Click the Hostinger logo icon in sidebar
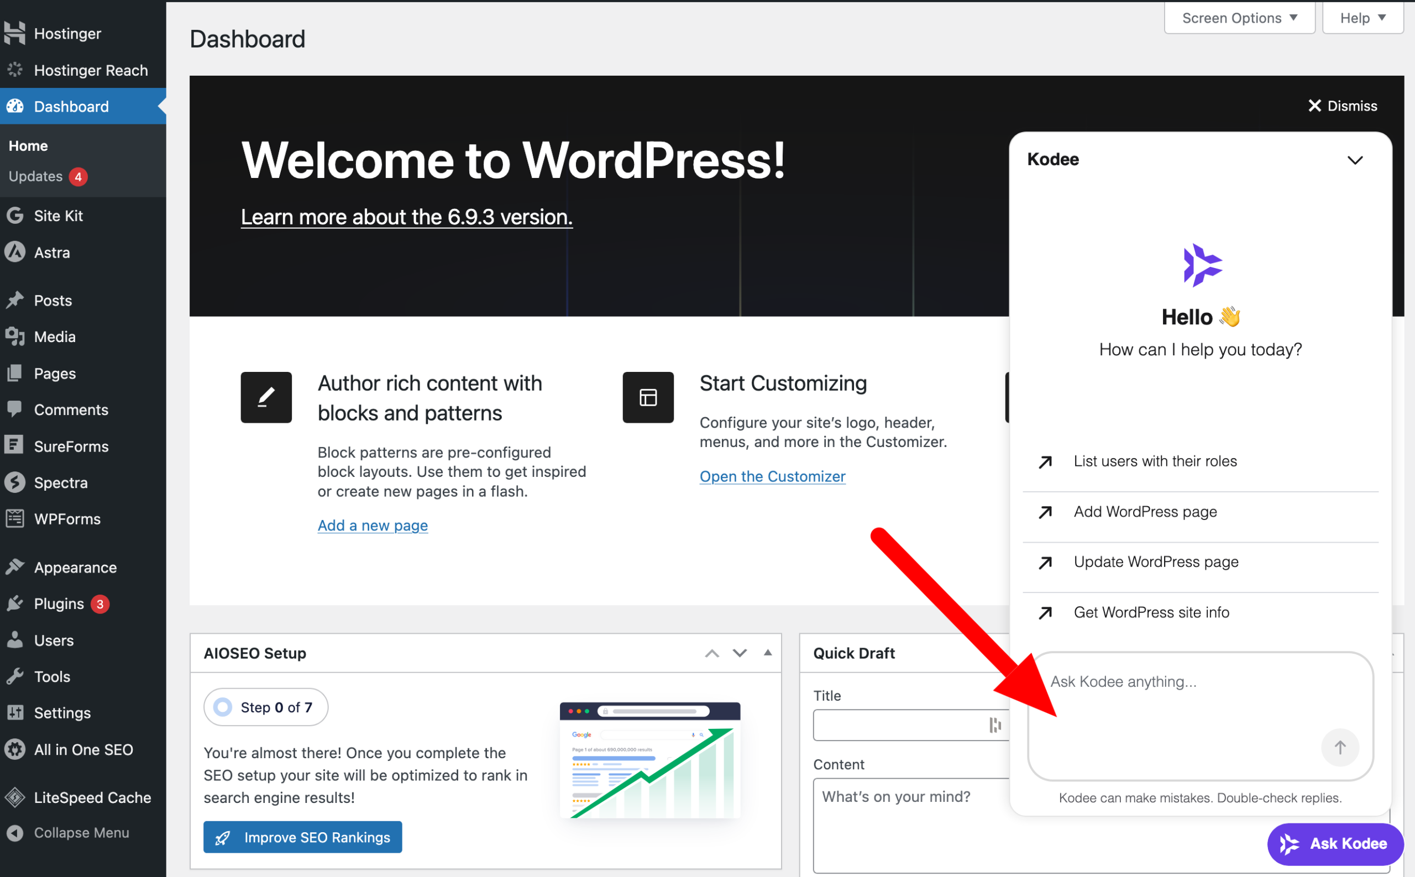 (15, 33)
